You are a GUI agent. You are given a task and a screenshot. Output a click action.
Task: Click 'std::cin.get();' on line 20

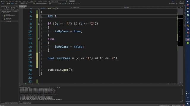click(61, 70)
